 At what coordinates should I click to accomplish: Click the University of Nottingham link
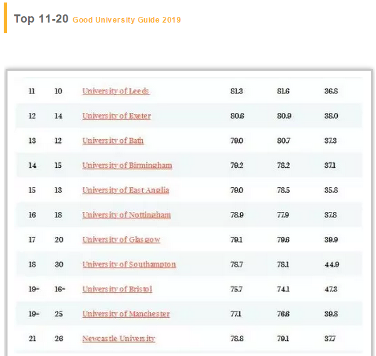coord(126,215)
